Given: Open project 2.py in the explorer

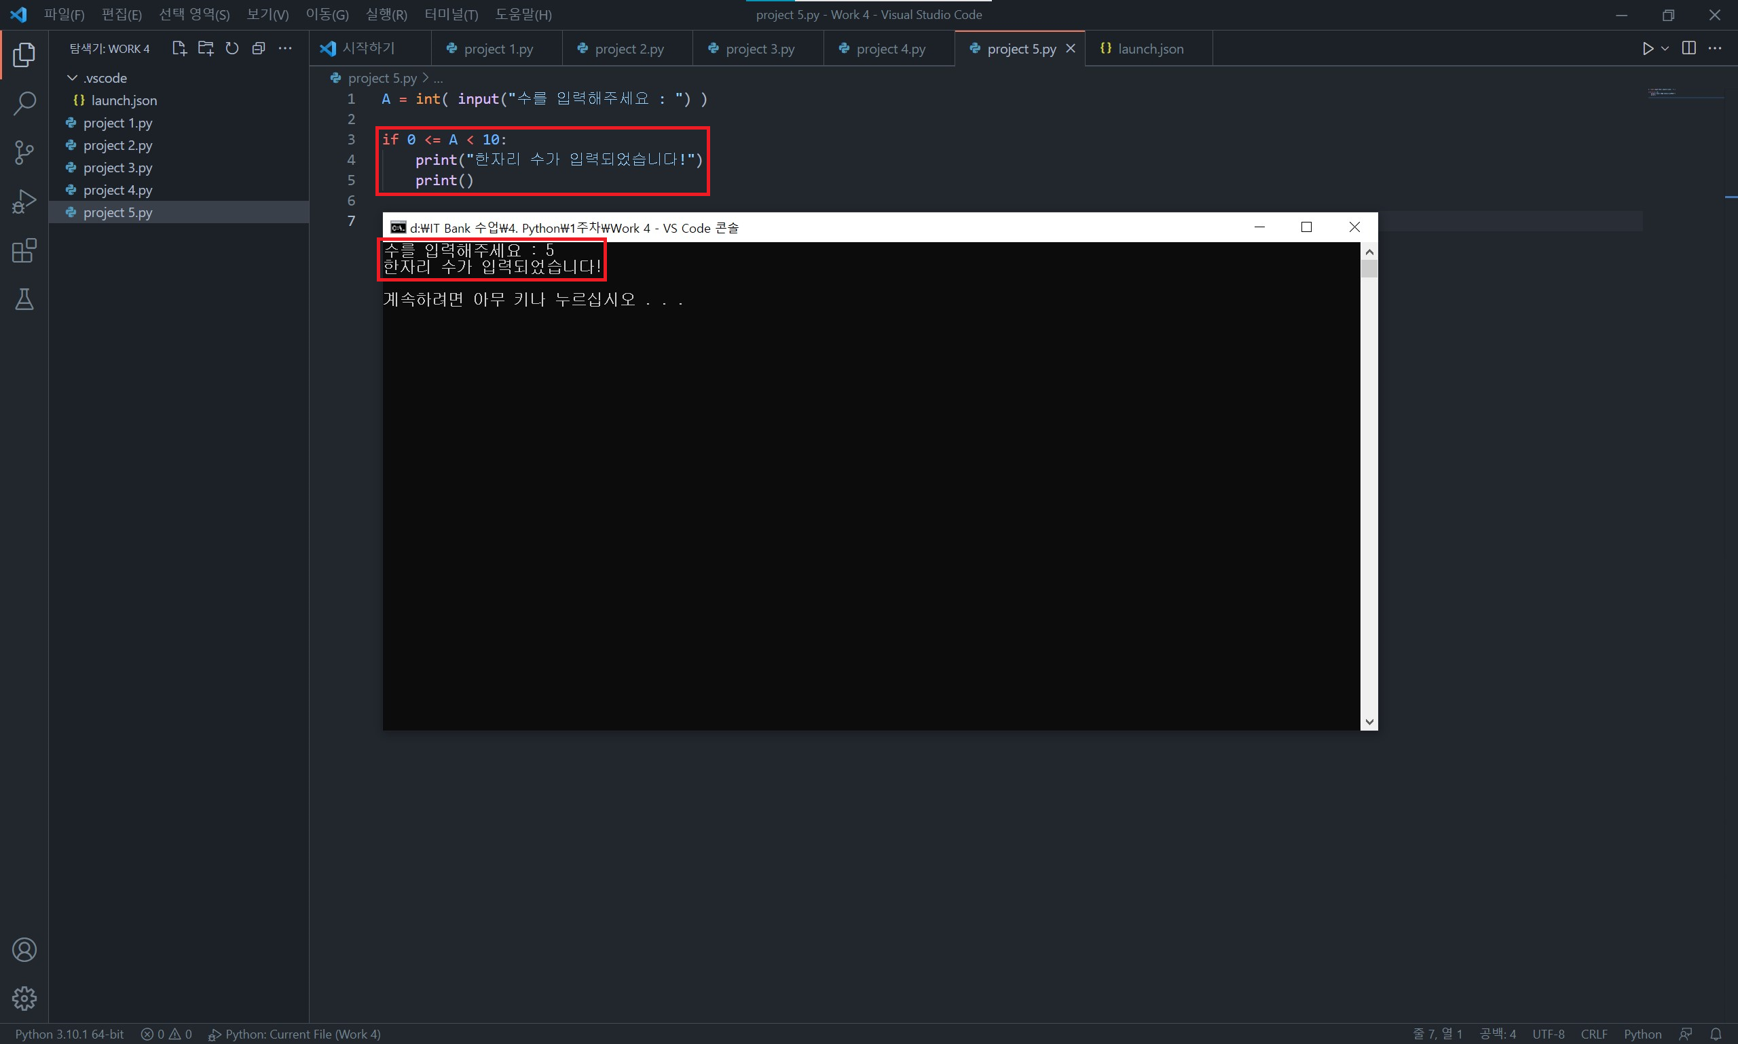Looking at the screenshot, I should point(117,145).
